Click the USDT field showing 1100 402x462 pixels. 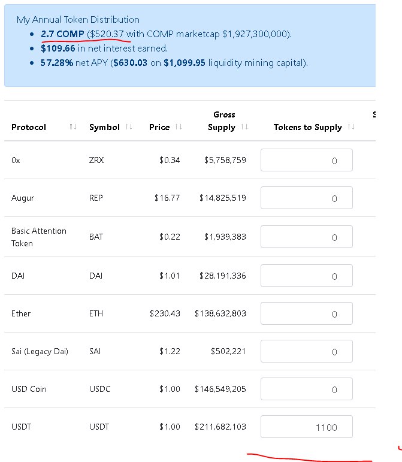click(307, 427)
